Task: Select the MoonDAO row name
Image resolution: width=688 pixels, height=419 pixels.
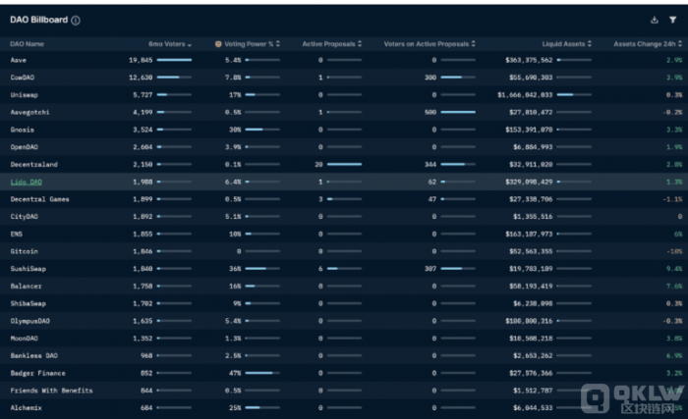Action: [25, 339]
